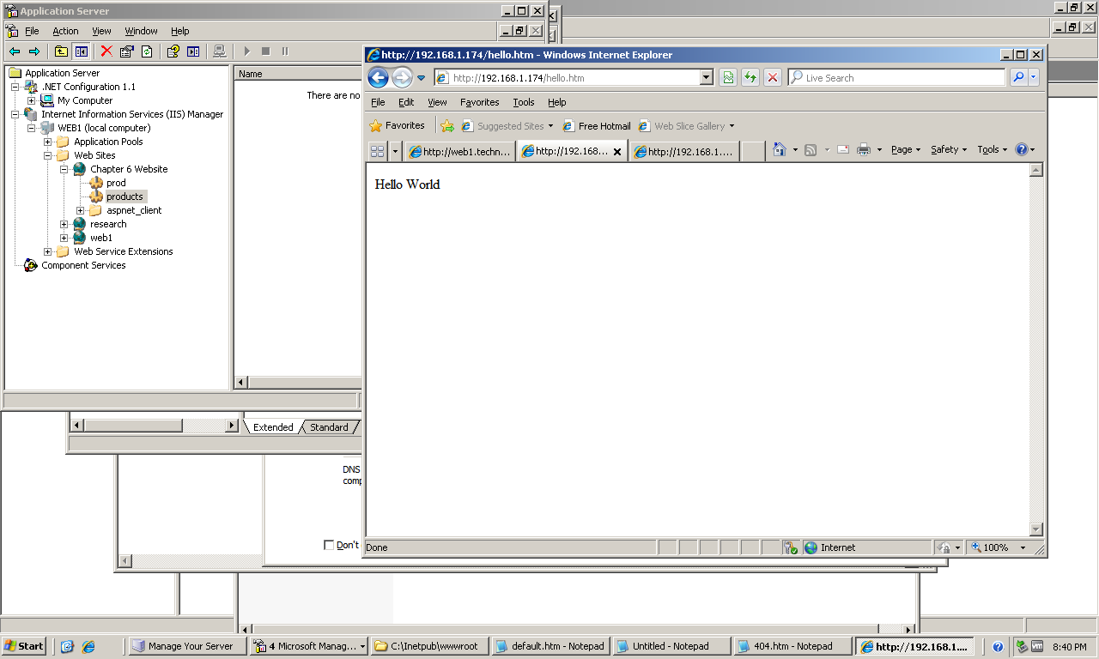Click the IE Print icon

tap(863, 149)
